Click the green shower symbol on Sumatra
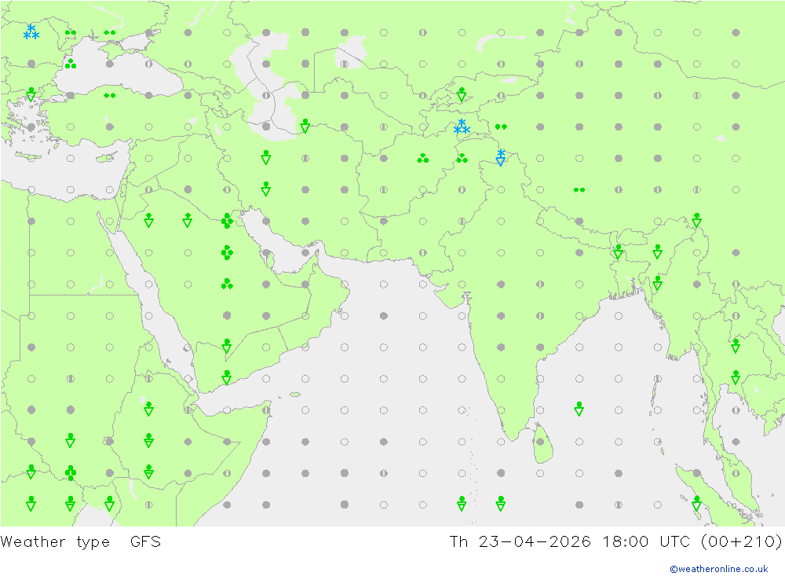The width and height of the screenshot is (785, 576). (x=696, y=503)
